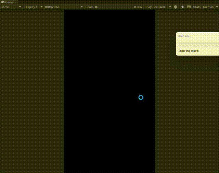Click the import progress bar
Image resolution: width=219 pixels, height=173 pixels.
click(198, 44)
